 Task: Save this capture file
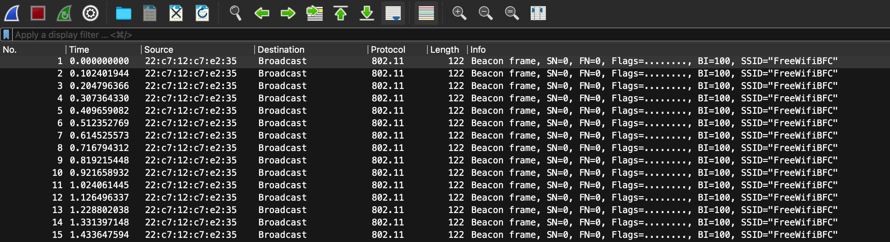(150, 13)
